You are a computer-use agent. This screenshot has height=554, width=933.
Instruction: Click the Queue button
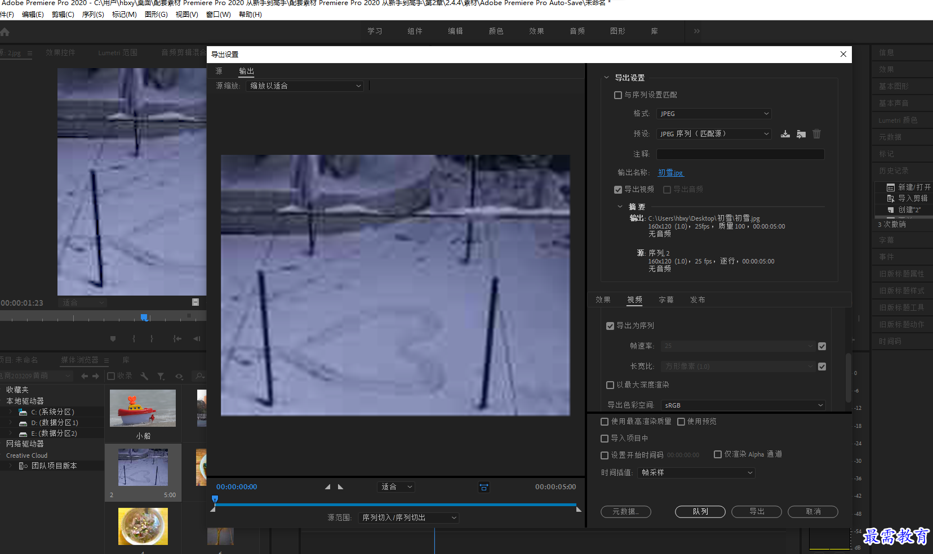700,512
